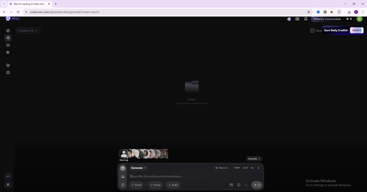The height and width of the screenshot is (192, 367).
Task: Open the Wan 2.6 model selector
Action: (221, 168)
